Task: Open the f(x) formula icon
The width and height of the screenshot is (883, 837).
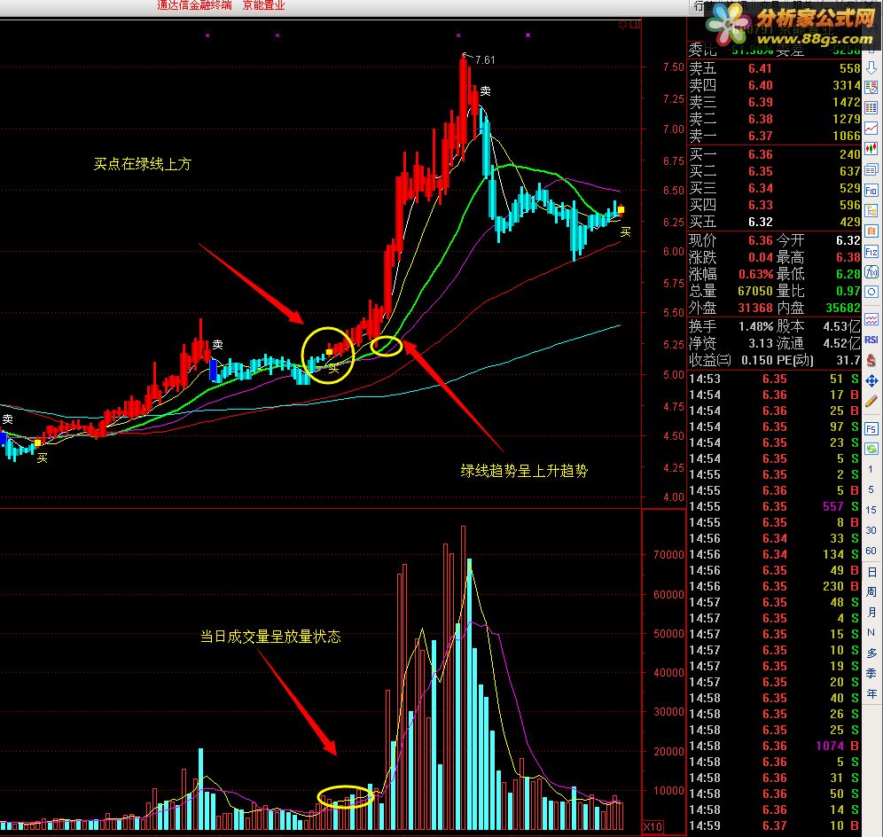Action: 871,272
